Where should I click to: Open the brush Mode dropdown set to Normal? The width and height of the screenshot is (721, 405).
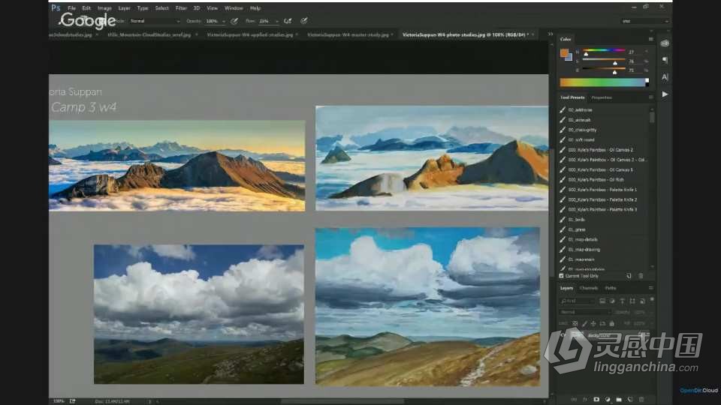point(155,21)
